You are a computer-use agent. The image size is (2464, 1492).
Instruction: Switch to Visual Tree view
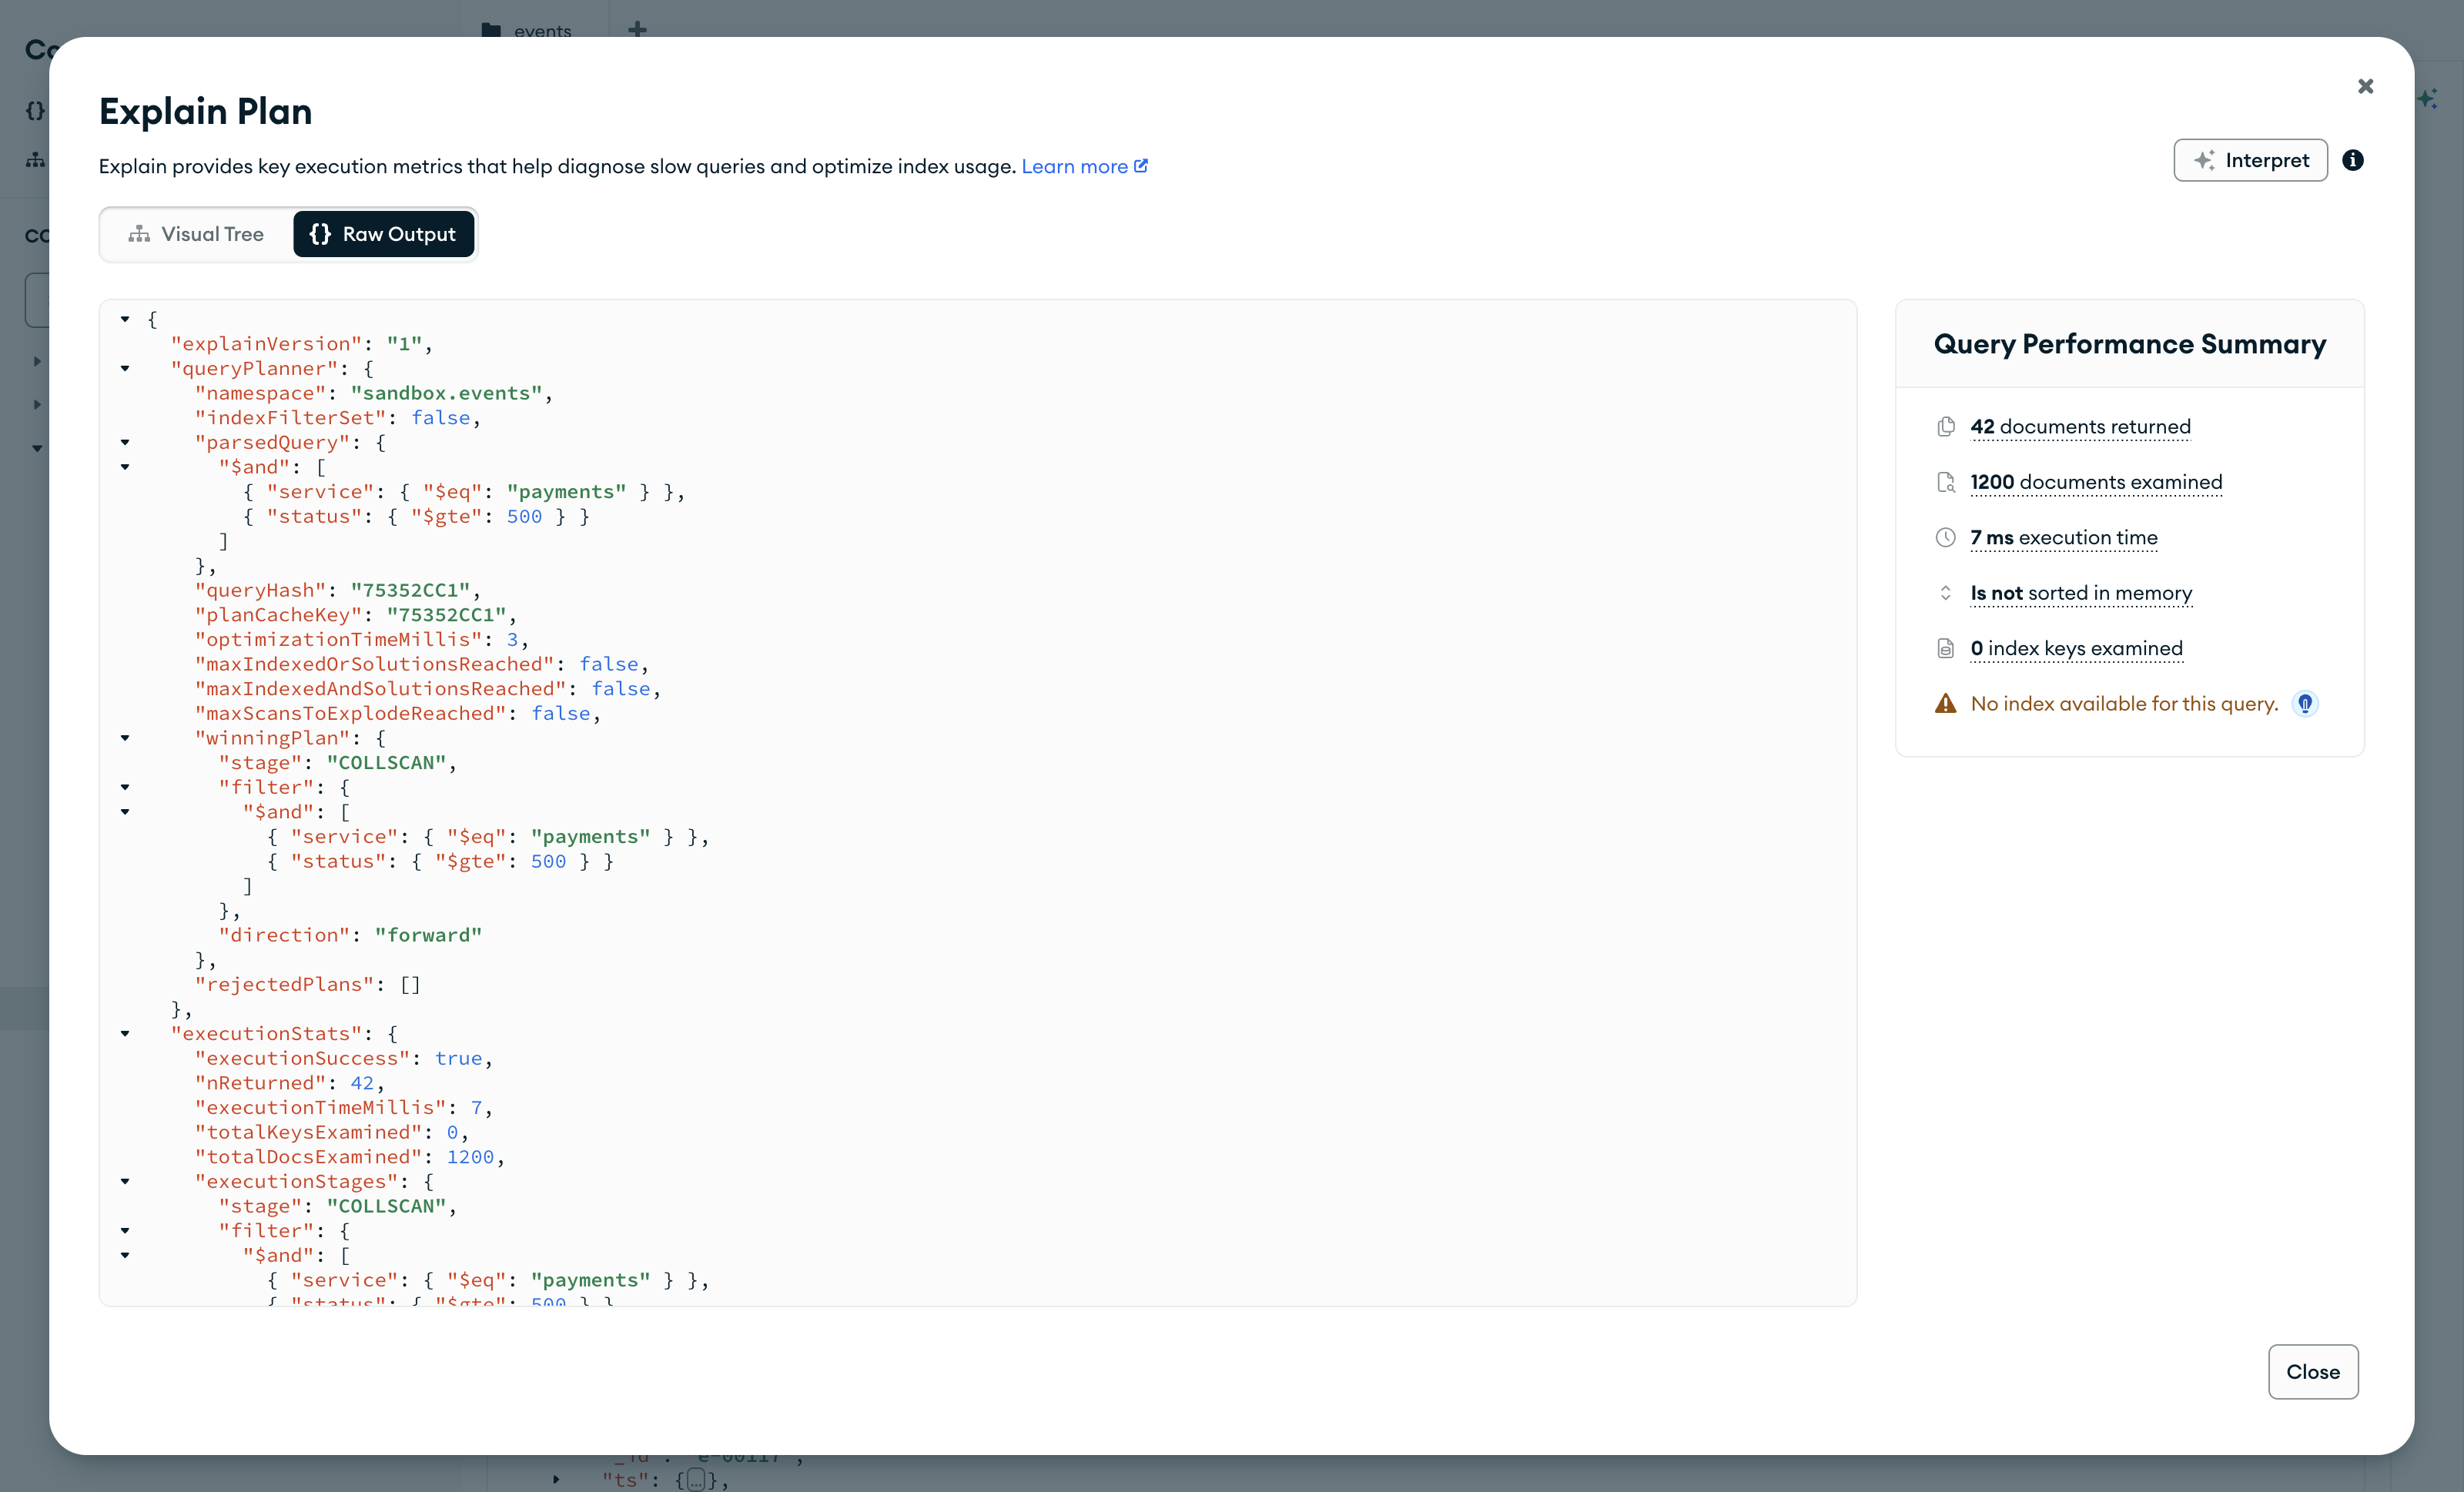point(196,234)
